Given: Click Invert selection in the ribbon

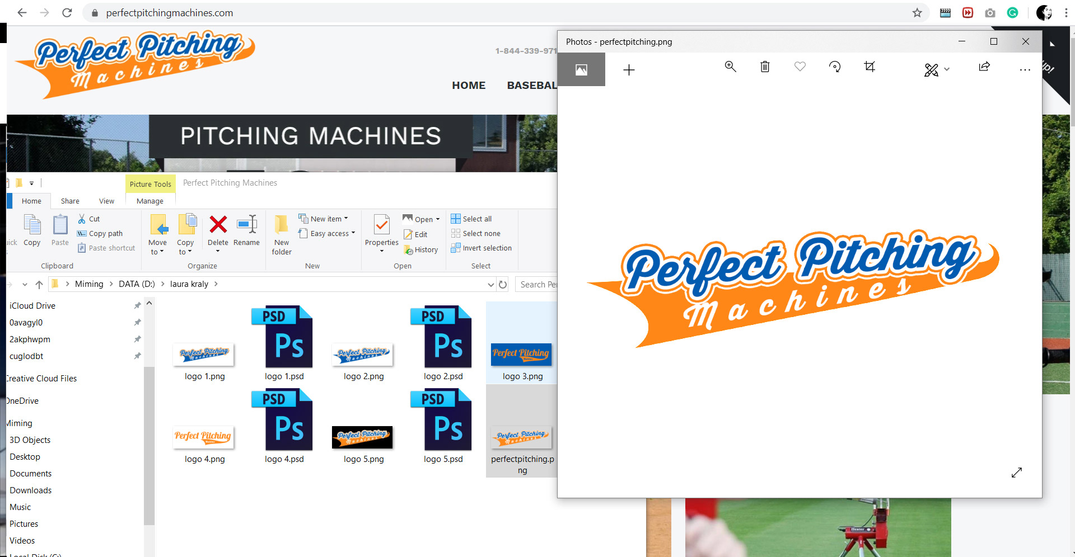Looking at the screenshot, I should tap(482, 248).
